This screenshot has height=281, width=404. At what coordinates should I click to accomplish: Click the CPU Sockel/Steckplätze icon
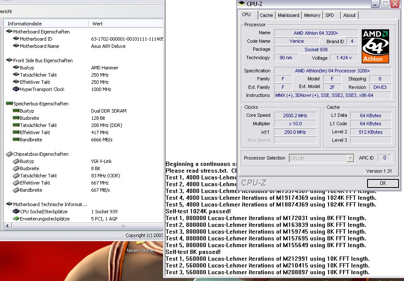16,212
